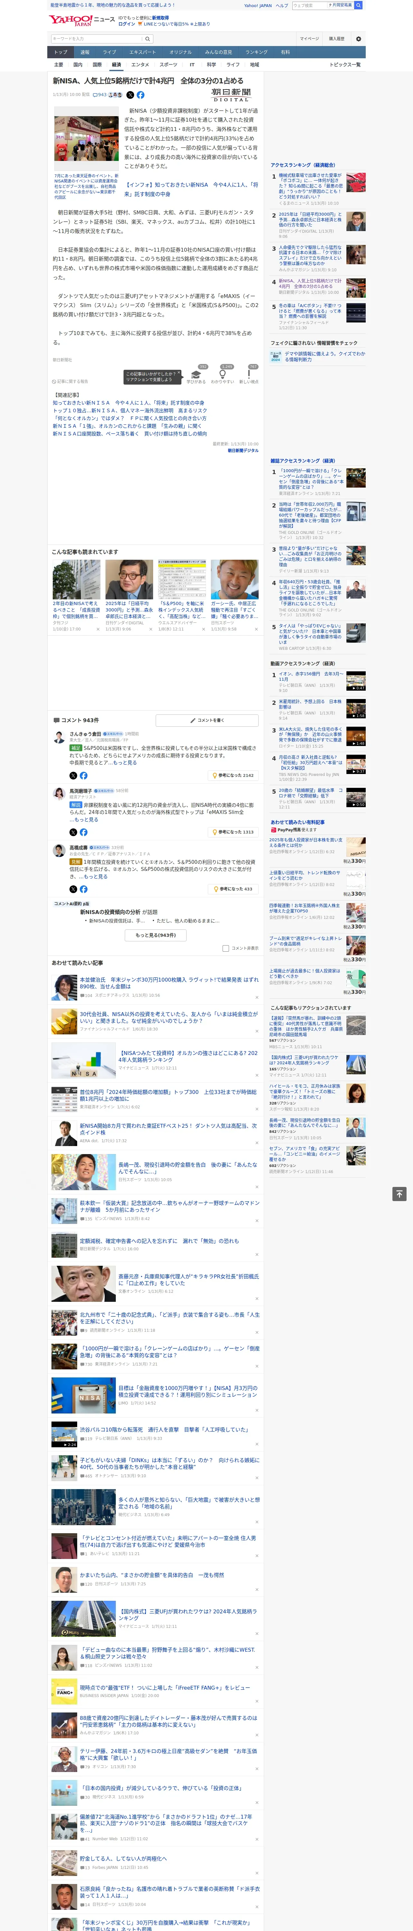Screen dimensions: 413x1931
Task: Share 高橋成壽's comment on Facebook
Action: click(83, 889)
